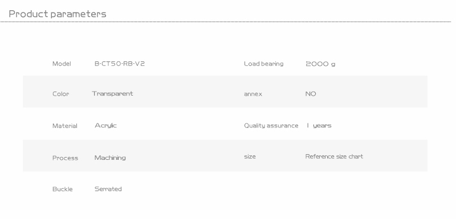This screenshot has width=456, height=219.
Task: Select the Material label
Action: (x=65, y=126)
